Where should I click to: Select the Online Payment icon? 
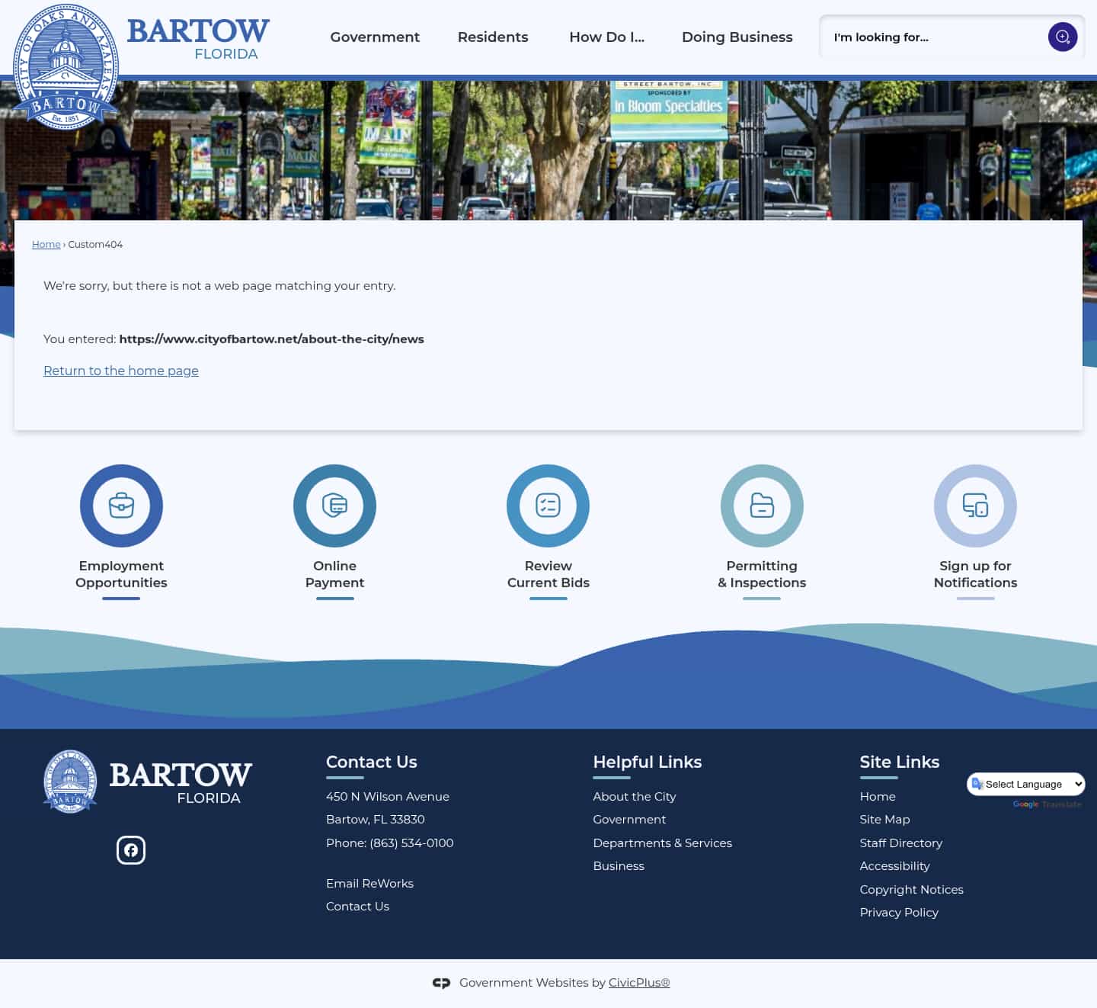coord(334,506)
